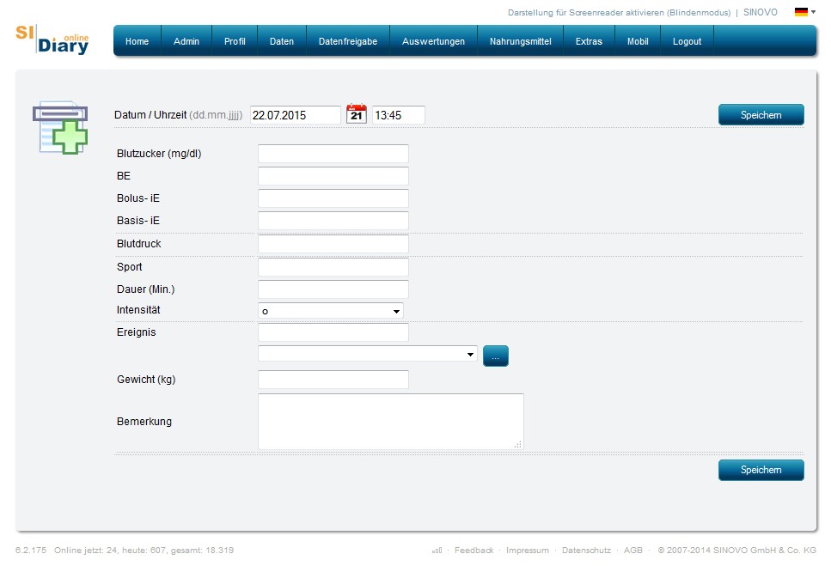This screenshot has height=566, width=831.
Task: Focus the Bemerkung text area
Action: coord(390,421)
